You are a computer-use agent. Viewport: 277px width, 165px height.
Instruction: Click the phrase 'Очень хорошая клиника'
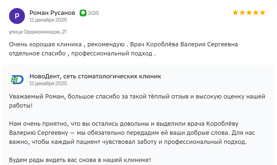pyautogui.click(x=45, y=45)
